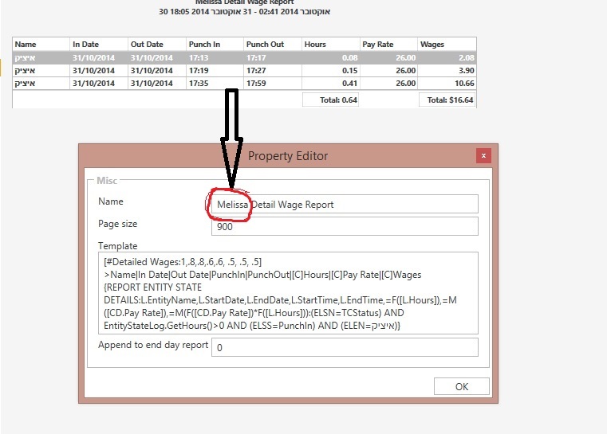Edit the Append to end day report field
The image size is (607, 434).
[x=345, y=347]
